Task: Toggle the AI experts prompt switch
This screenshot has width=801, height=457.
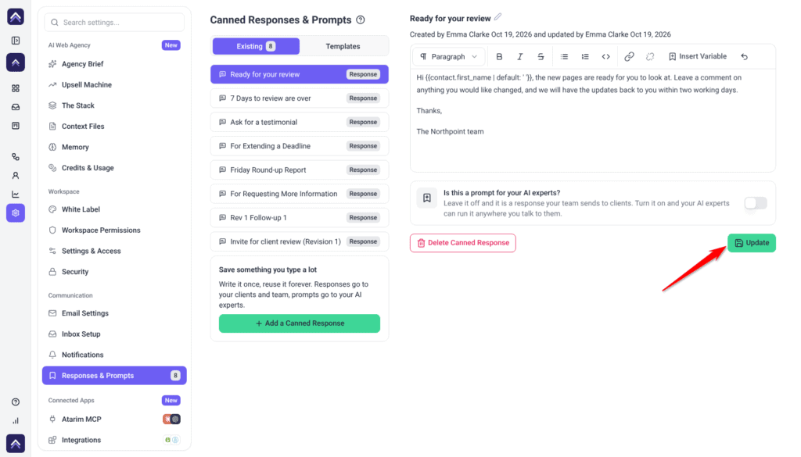Action: [x=756, y=203]
